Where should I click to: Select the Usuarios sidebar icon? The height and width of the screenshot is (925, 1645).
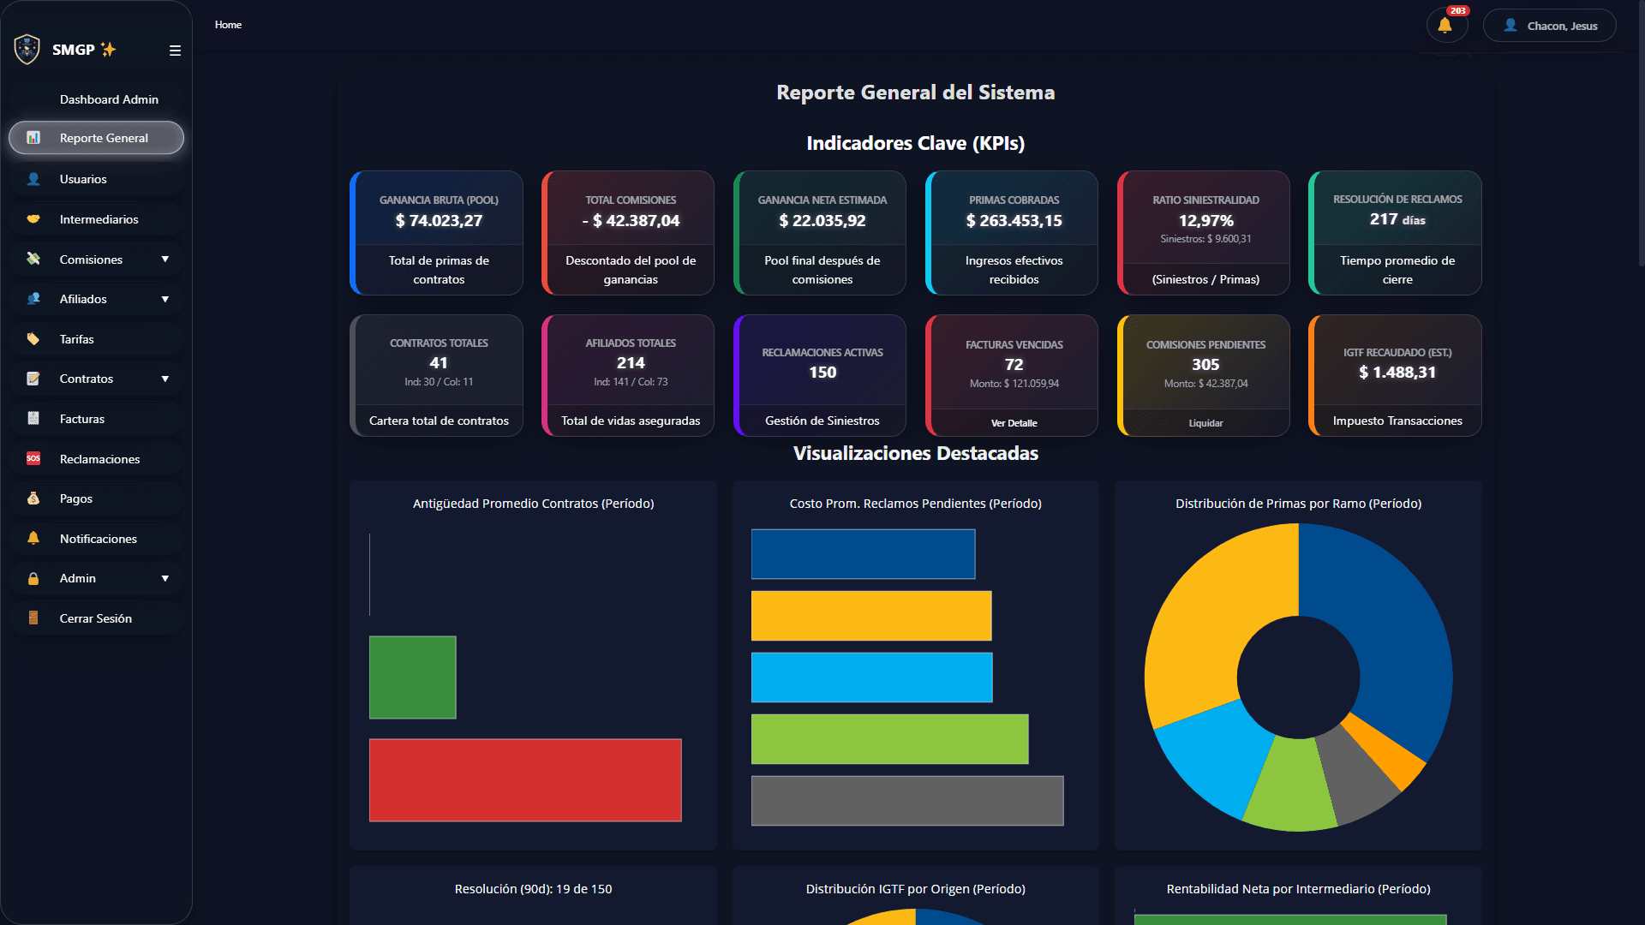coord(33,179)
